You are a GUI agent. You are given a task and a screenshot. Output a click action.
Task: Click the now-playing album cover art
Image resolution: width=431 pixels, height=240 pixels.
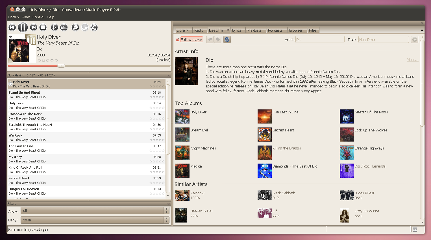[22, 48]
